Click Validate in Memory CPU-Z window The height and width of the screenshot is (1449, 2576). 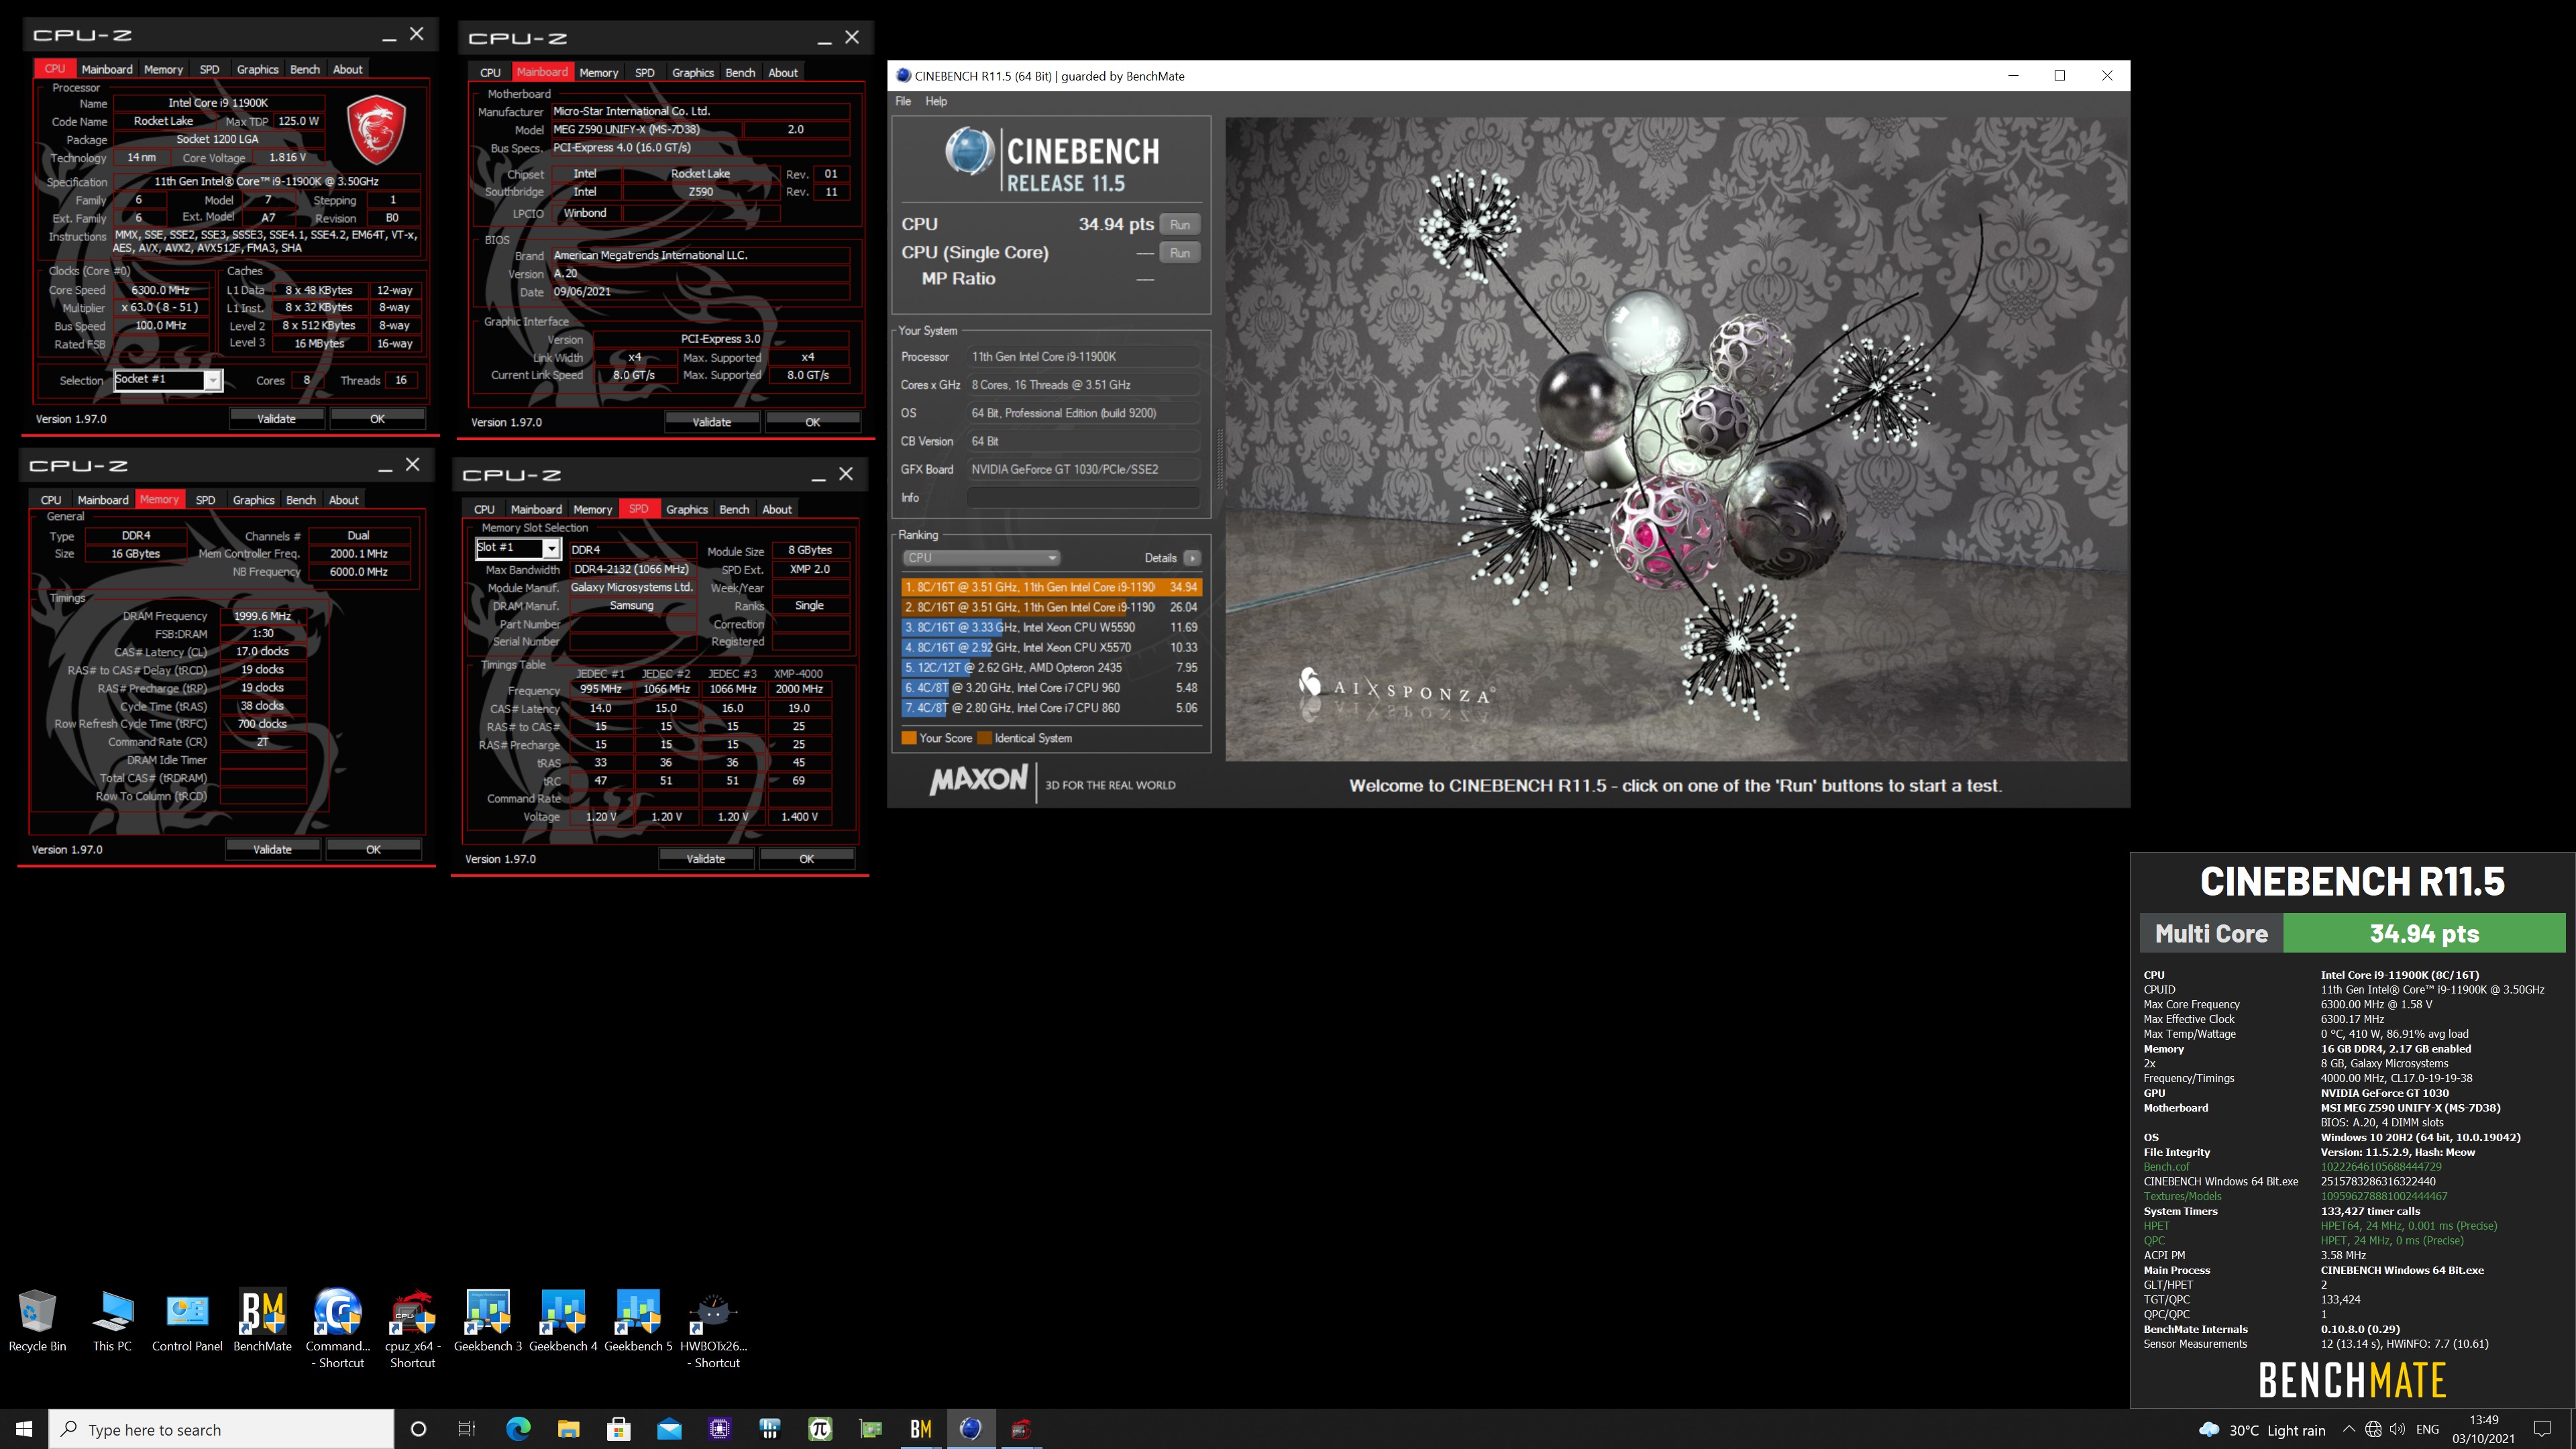272,849
